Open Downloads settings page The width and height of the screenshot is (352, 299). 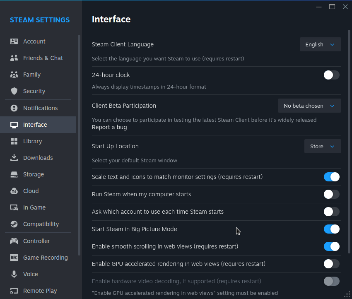tap(38, 158)
